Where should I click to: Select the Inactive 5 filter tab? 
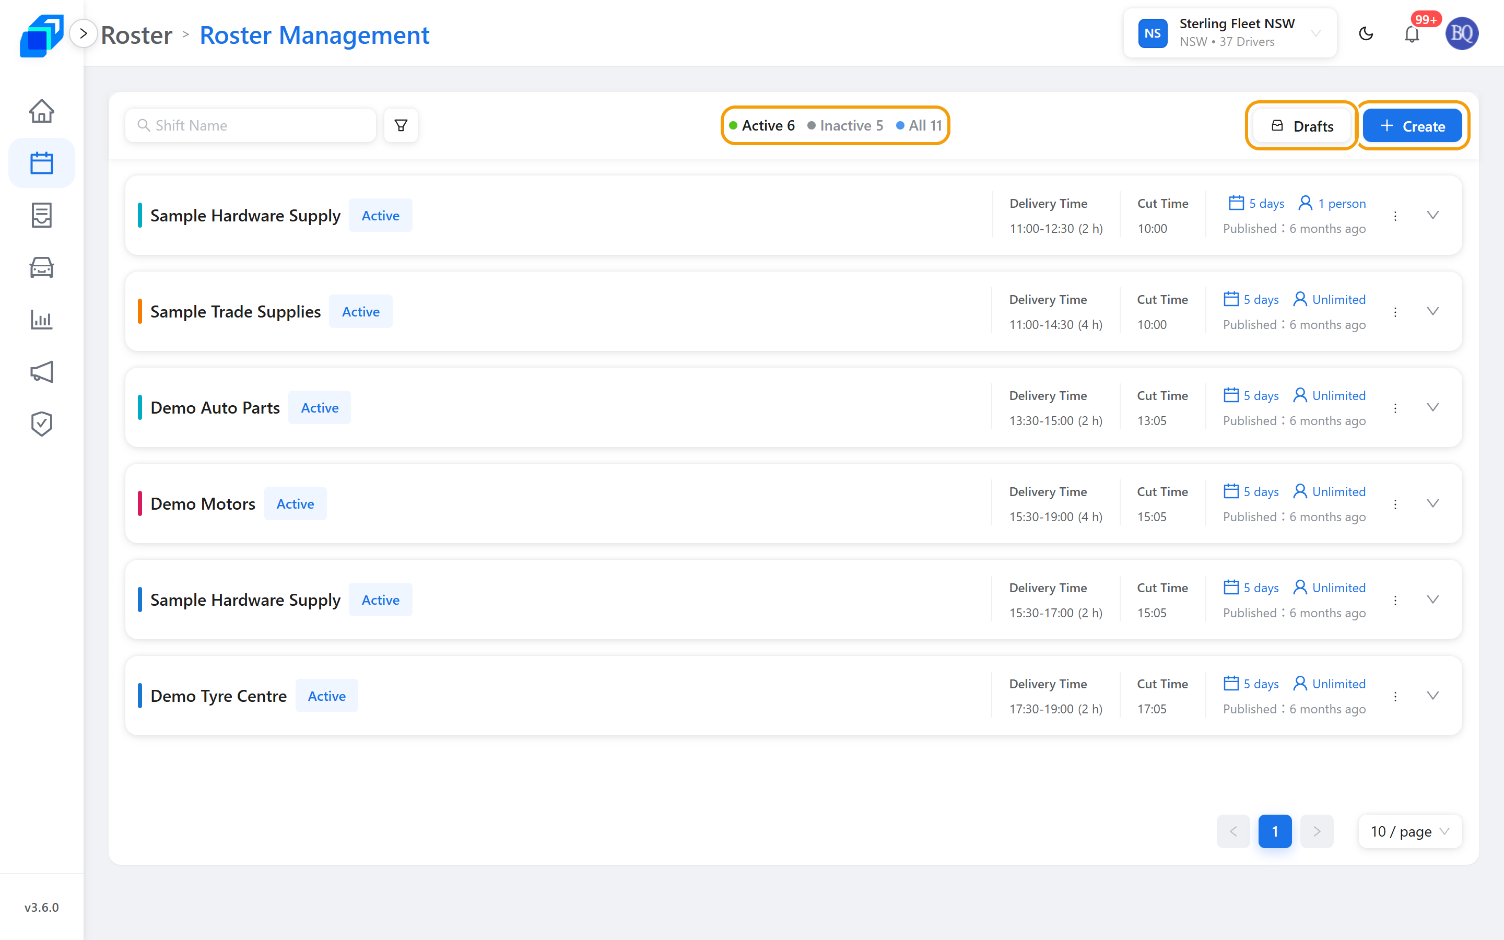point(845,125)
